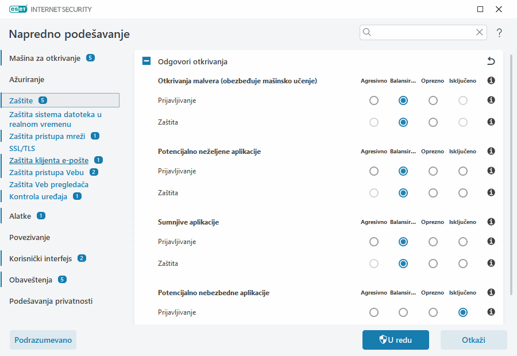Clear the search field with the X icon
This screenshot has width=517, height=356.
(x=479, y=32)
